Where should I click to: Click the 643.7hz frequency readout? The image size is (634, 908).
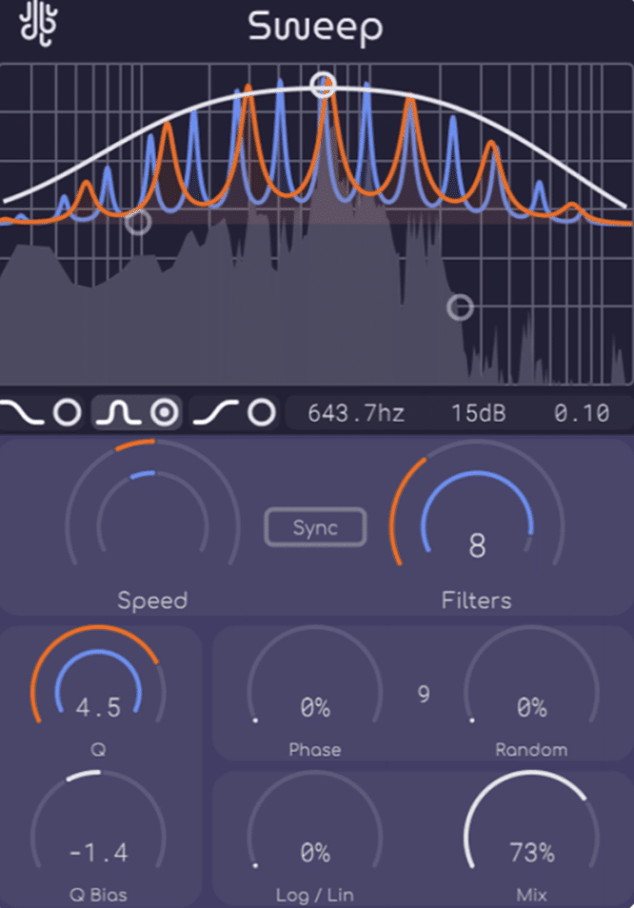coord(356,413)
